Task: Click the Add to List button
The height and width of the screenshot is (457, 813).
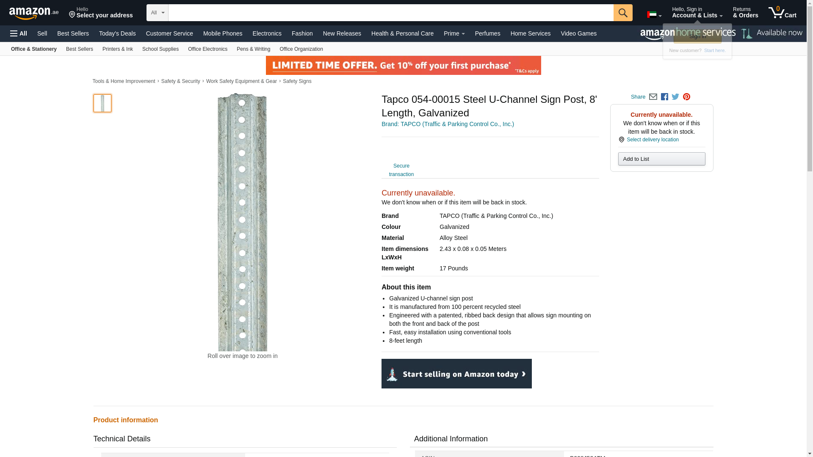Action: [x=661, y=159]
